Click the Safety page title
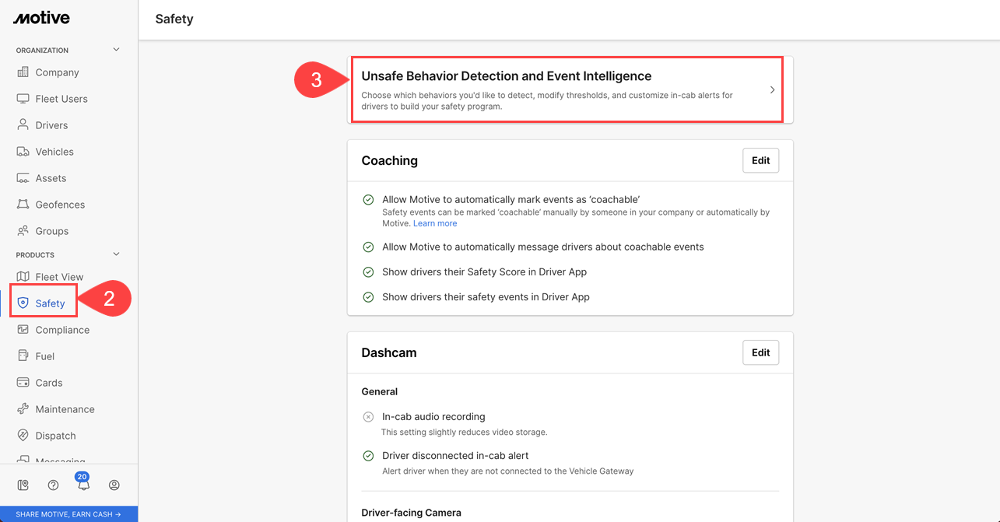Screen dimensions: 1000x522 point(174,19)
